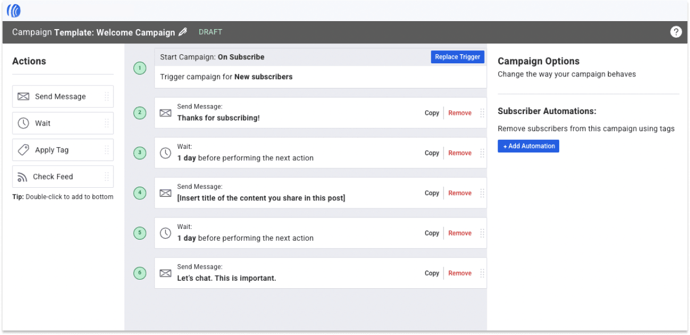
Task: Select the Apply Tag action icon
Action: pos(23,150)
